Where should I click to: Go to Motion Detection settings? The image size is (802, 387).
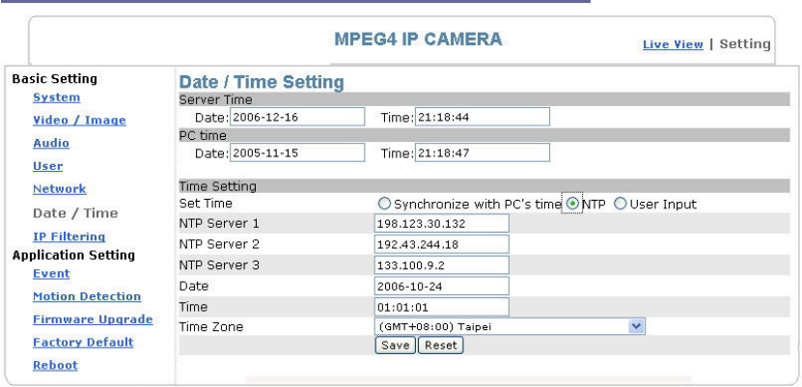[86, 296]
